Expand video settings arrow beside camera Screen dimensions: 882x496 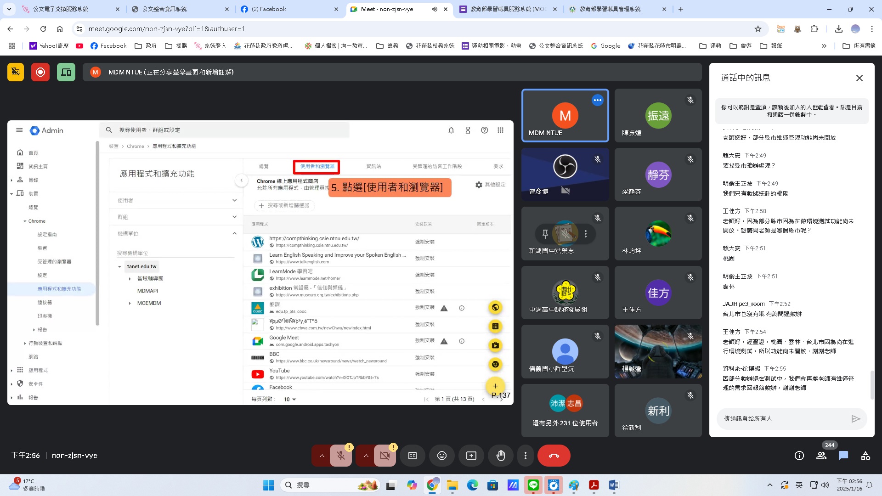pyautogui.click(x=366, y=456)
